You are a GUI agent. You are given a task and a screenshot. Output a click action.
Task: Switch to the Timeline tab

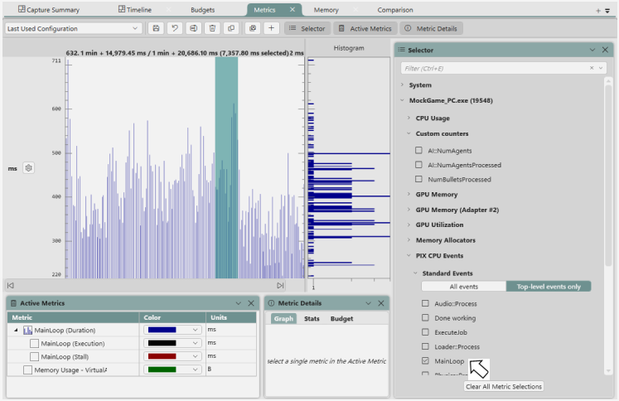135,10
